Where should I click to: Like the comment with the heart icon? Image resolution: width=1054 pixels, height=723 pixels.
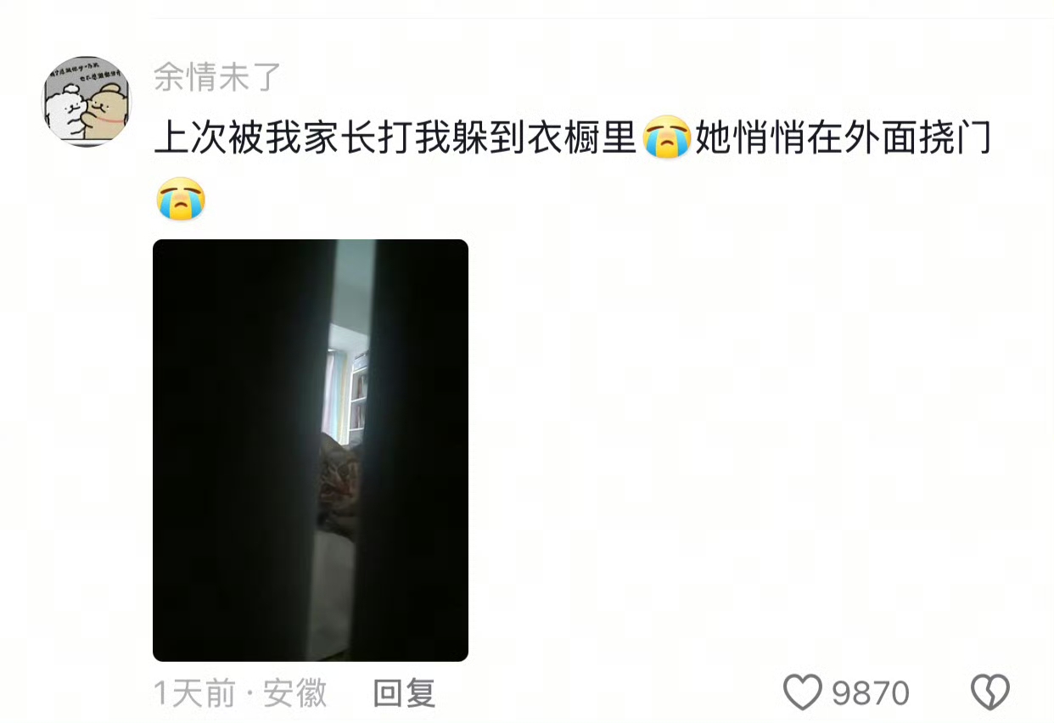[x=802, y=692]
